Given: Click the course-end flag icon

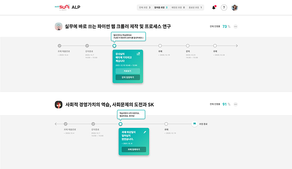Looking at the screenshot, I should 194,124.
